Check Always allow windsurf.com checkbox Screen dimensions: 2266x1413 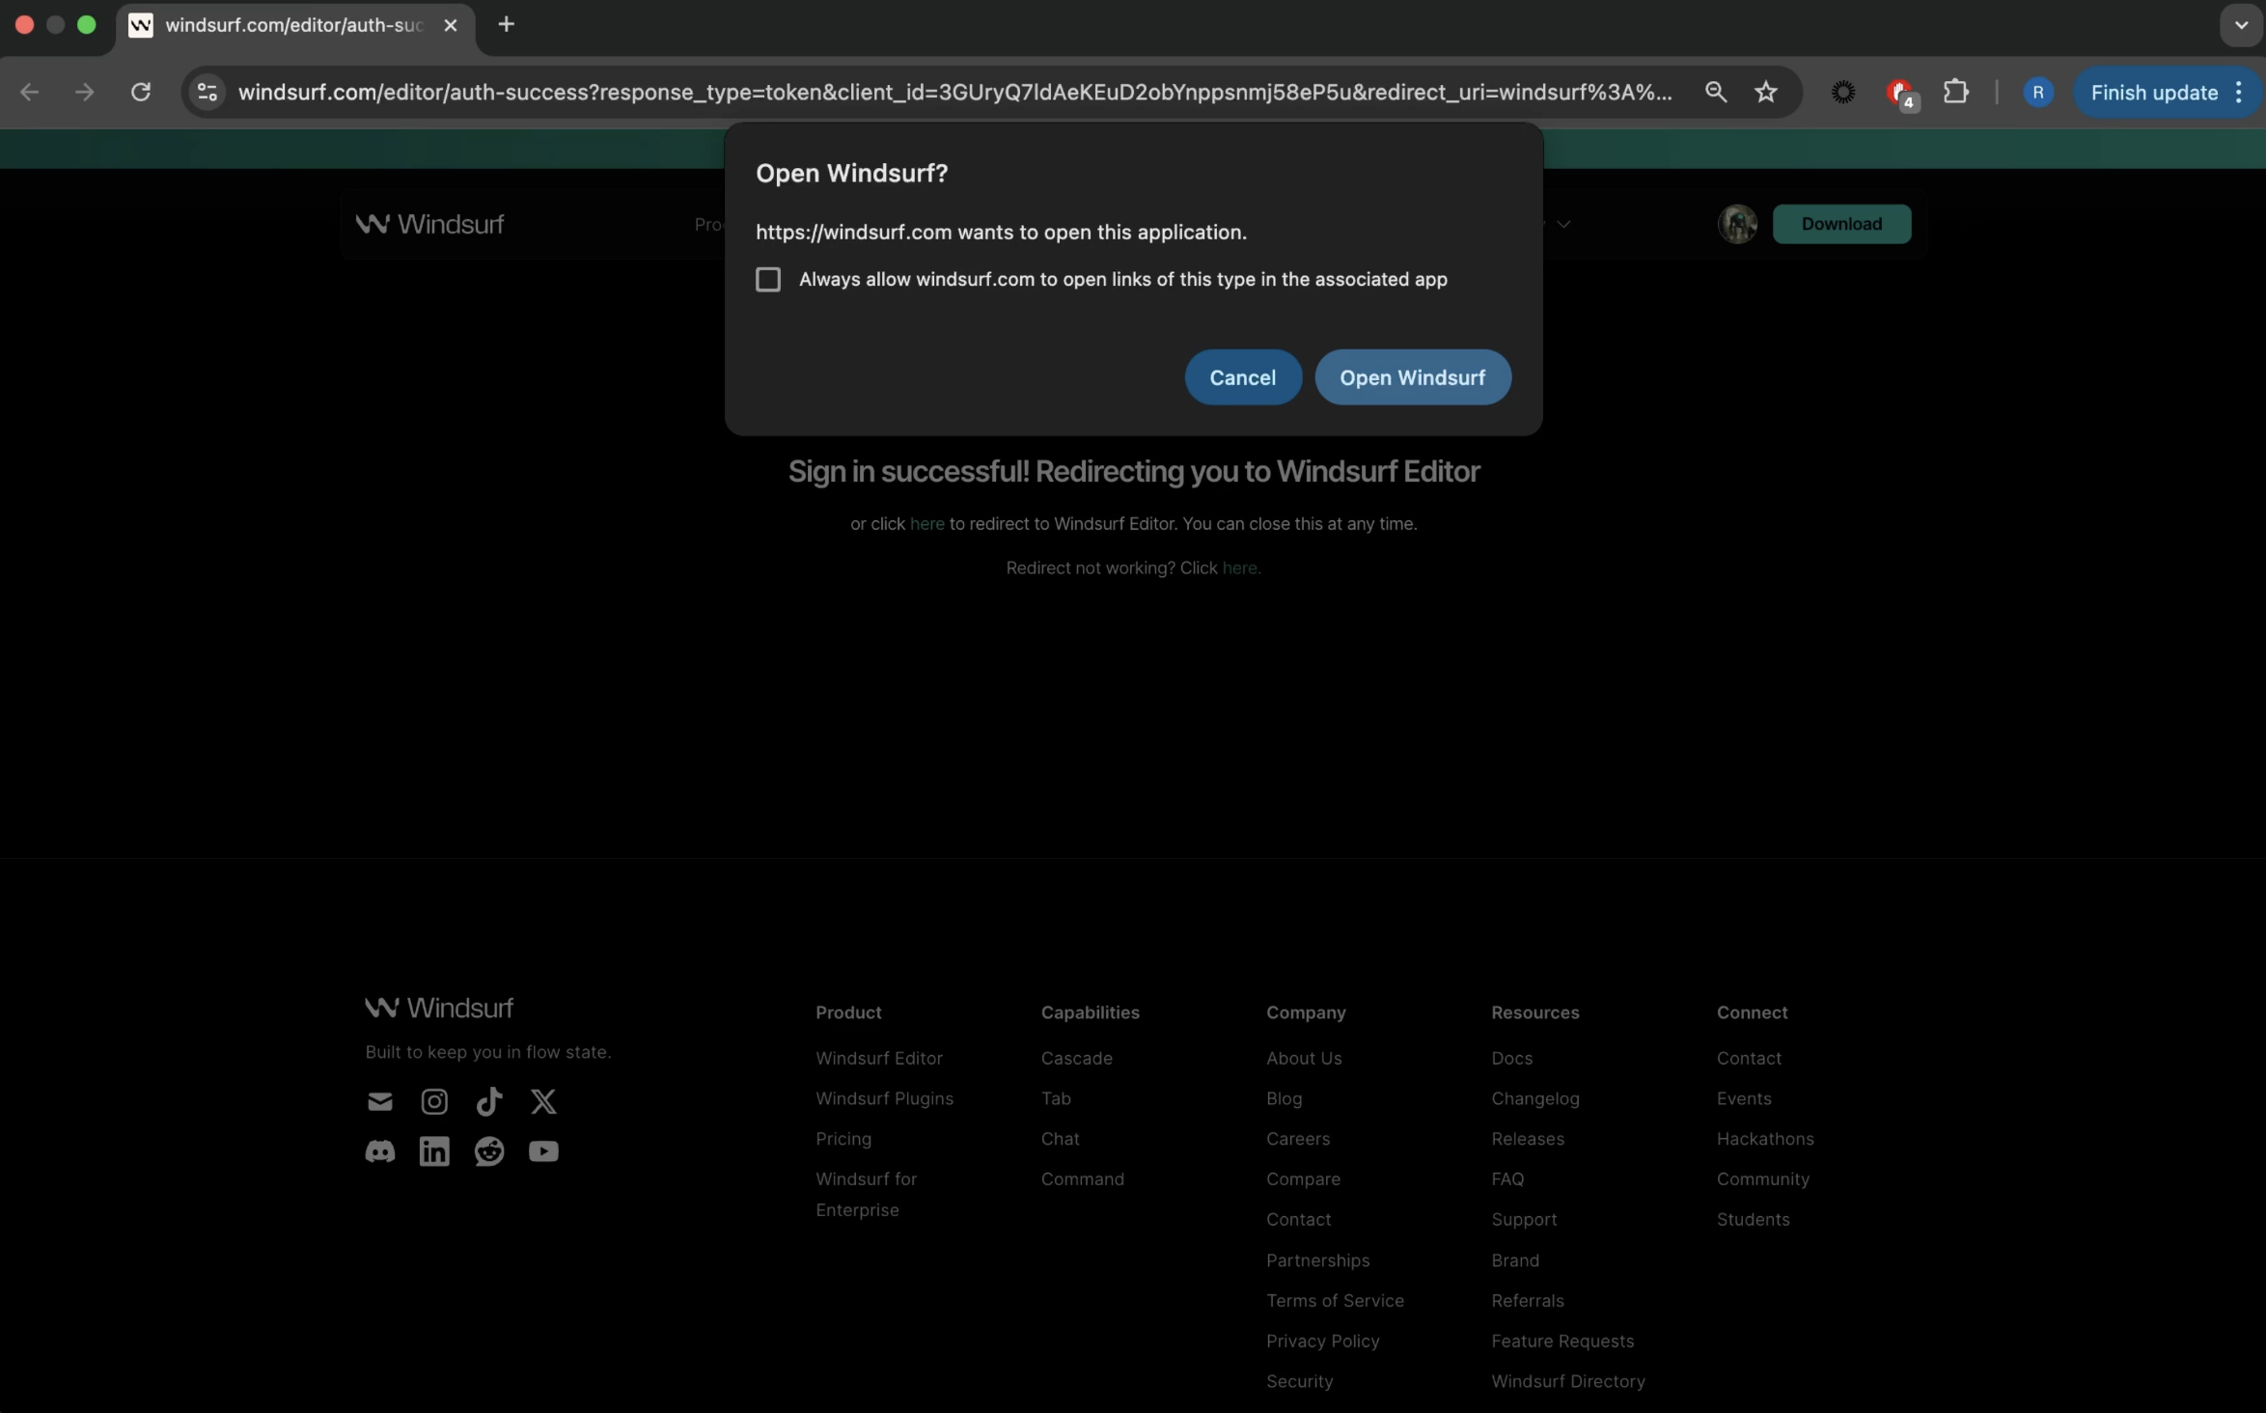(x=768, y=280)
